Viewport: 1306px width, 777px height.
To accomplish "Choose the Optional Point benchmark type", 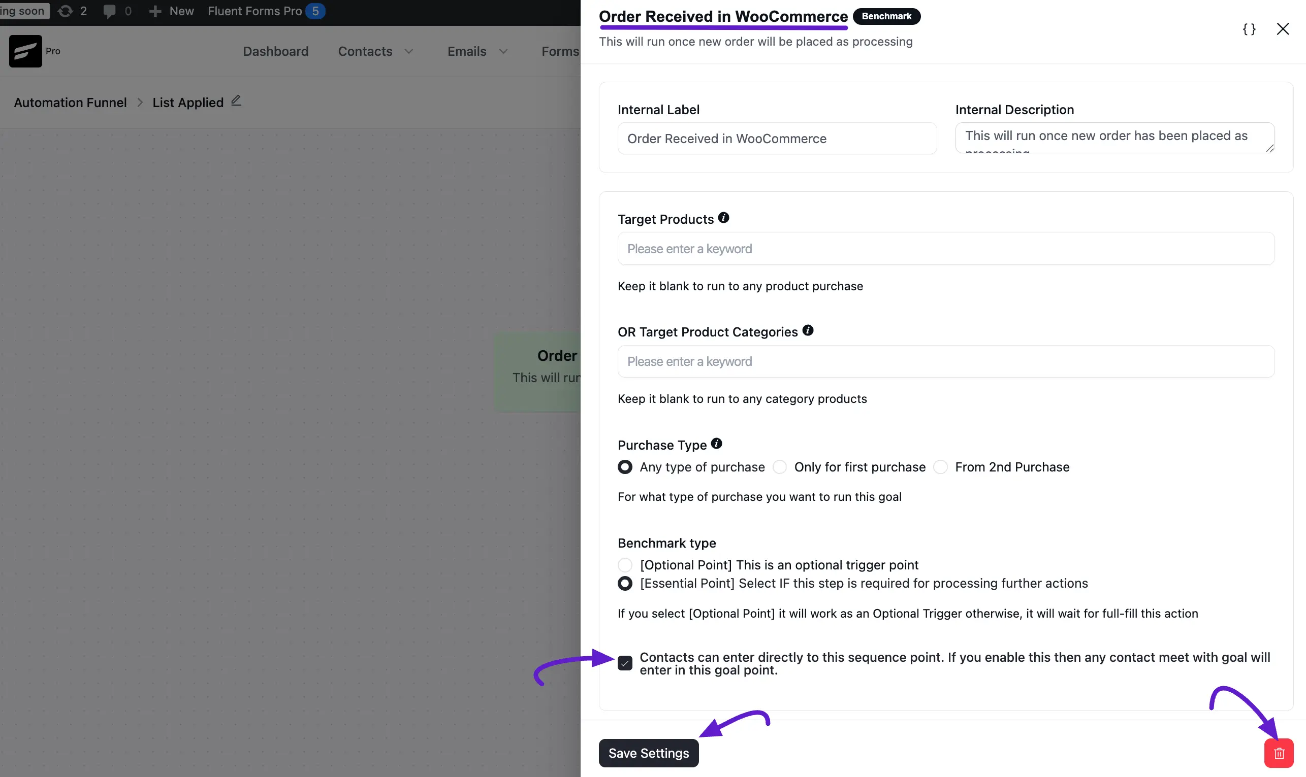I will click(625, 565).
